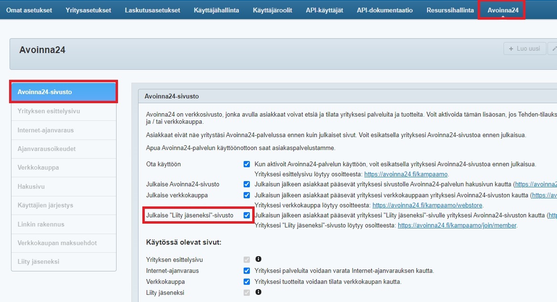Click info icon next to Yrityksen esittelysivu
557x302 pixels.
tap(258, 259)
